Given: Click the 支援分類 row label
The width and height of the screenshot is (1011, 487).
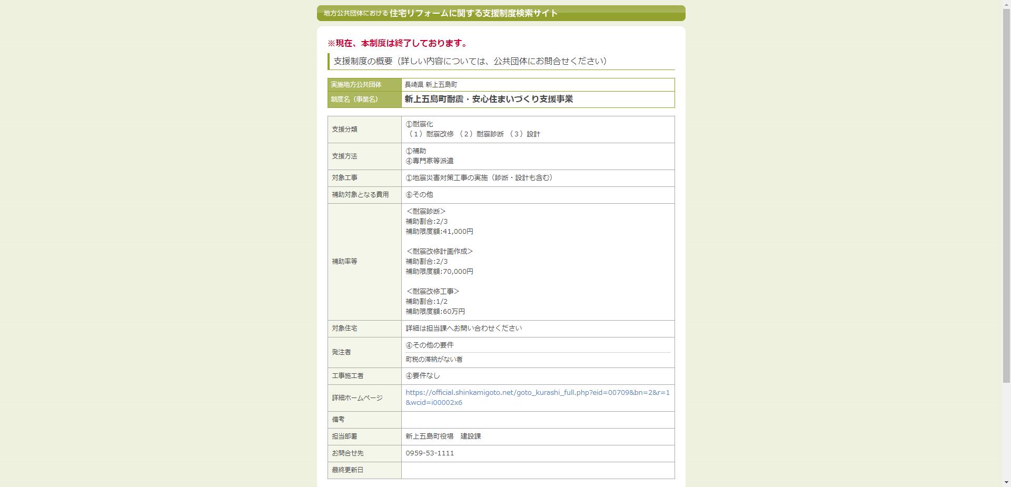Looking at the screenshot, I should [344, 130].
